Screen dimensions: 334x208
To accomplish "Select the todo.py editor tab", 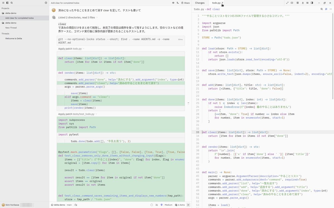I will (216, 3).
